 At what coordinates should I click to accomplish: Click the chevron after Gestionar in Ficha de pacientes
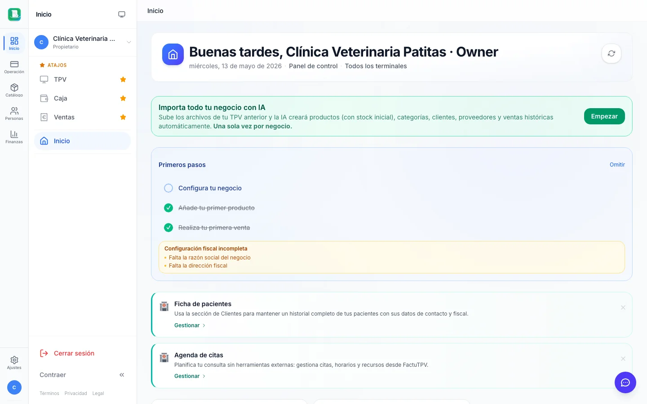pyautogui.click(x=204, y=325)
